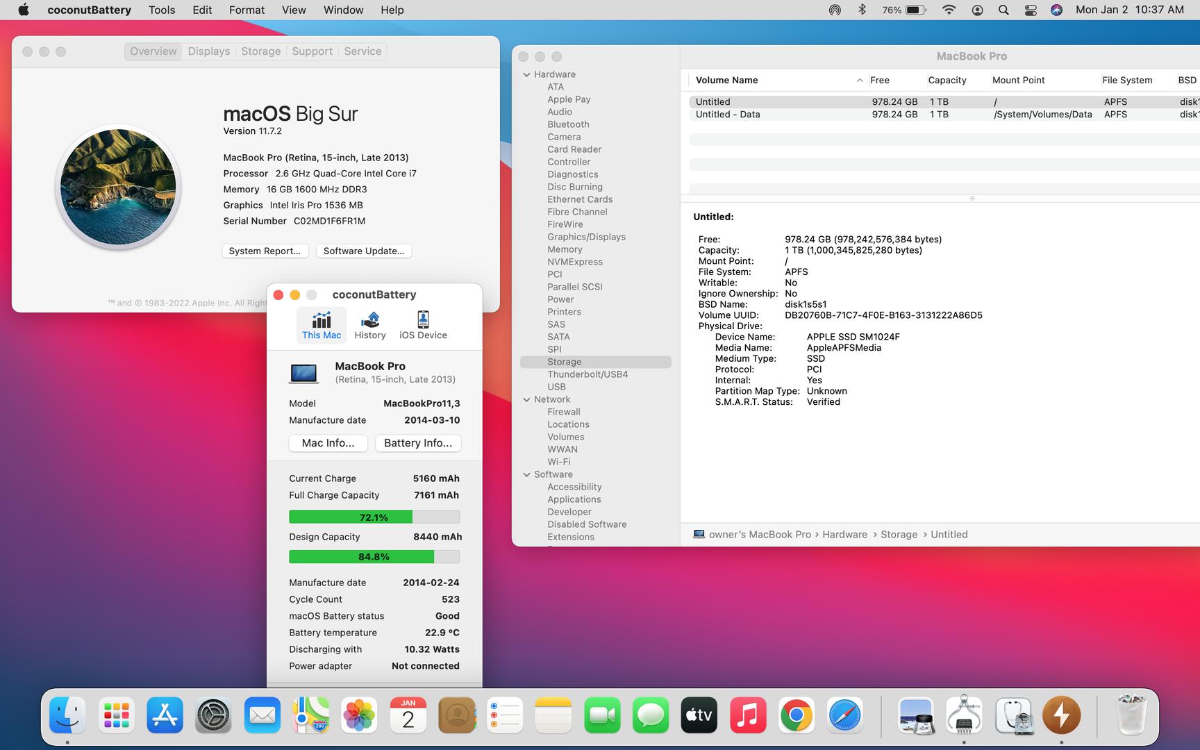Open System Information chip icon in the Dock

click(x=964, y=715)
